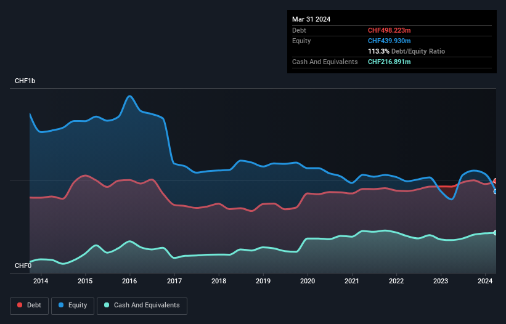This screenshot has width=506, height=324.
Task: Select the teal Cash endpoint marker
Action: [x=496, y=233]
